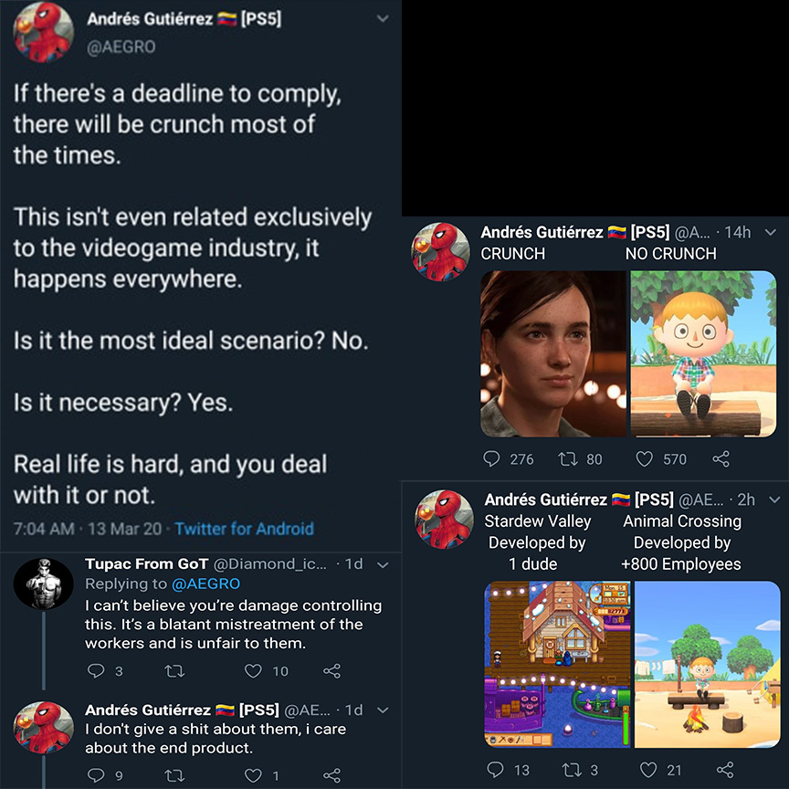Share the CRUNCH / NO CRUNCH tweet
Image resolution: width=789 pixels, height=789 pixels.
click(721, 459)
